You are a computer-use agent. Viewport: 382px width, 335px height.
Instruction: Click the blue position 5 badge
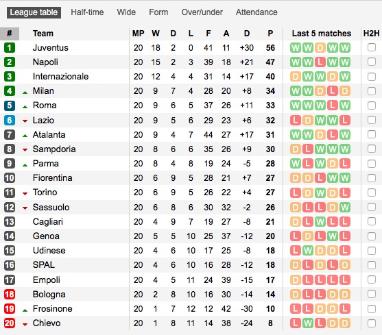[10, 106]
